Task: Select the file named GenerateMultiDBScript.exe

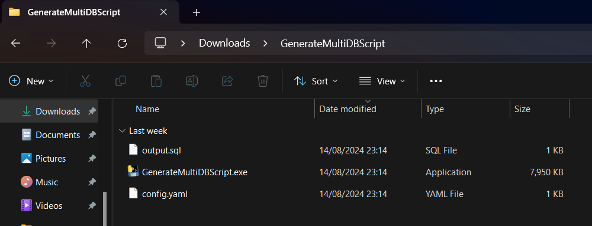Action: (194, 172)
